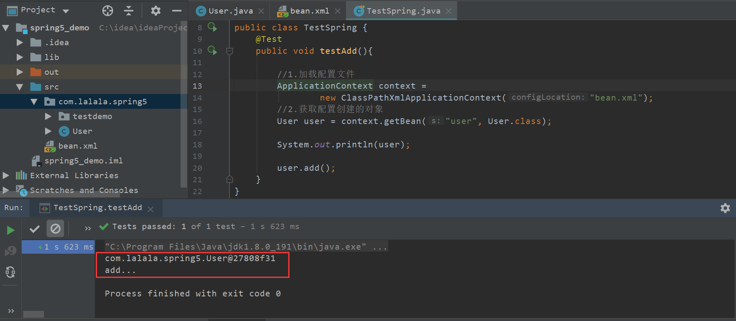
Task: Run class TestSpring from gutter icon
Action: pyautogui.click(x=212, y=27)
